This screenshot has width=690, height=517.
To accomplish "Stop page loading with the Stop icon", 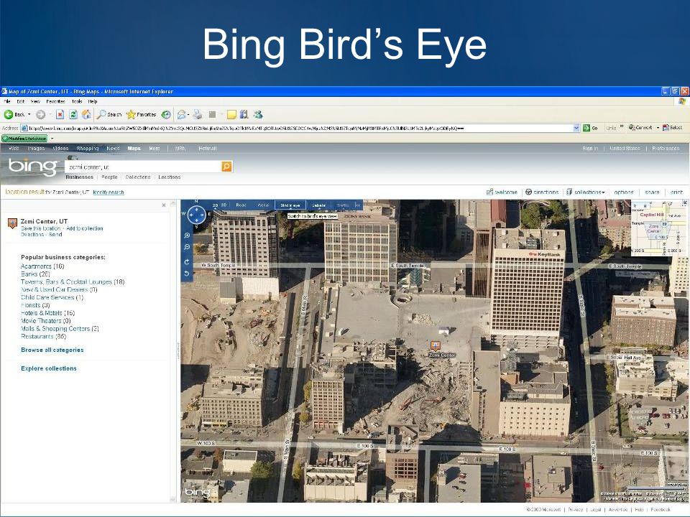I will tap(60, 115).
